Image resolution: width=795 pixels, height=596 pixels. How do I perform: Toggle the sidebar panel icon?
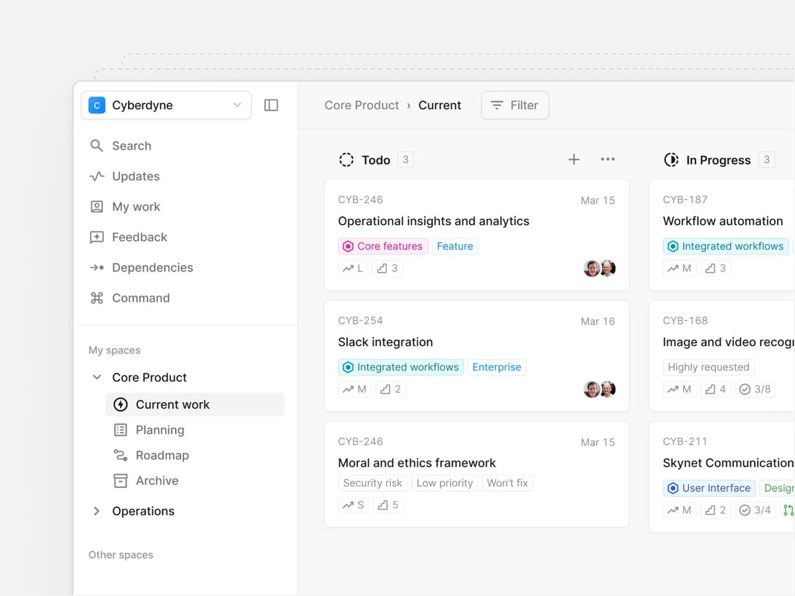[271, 105]
